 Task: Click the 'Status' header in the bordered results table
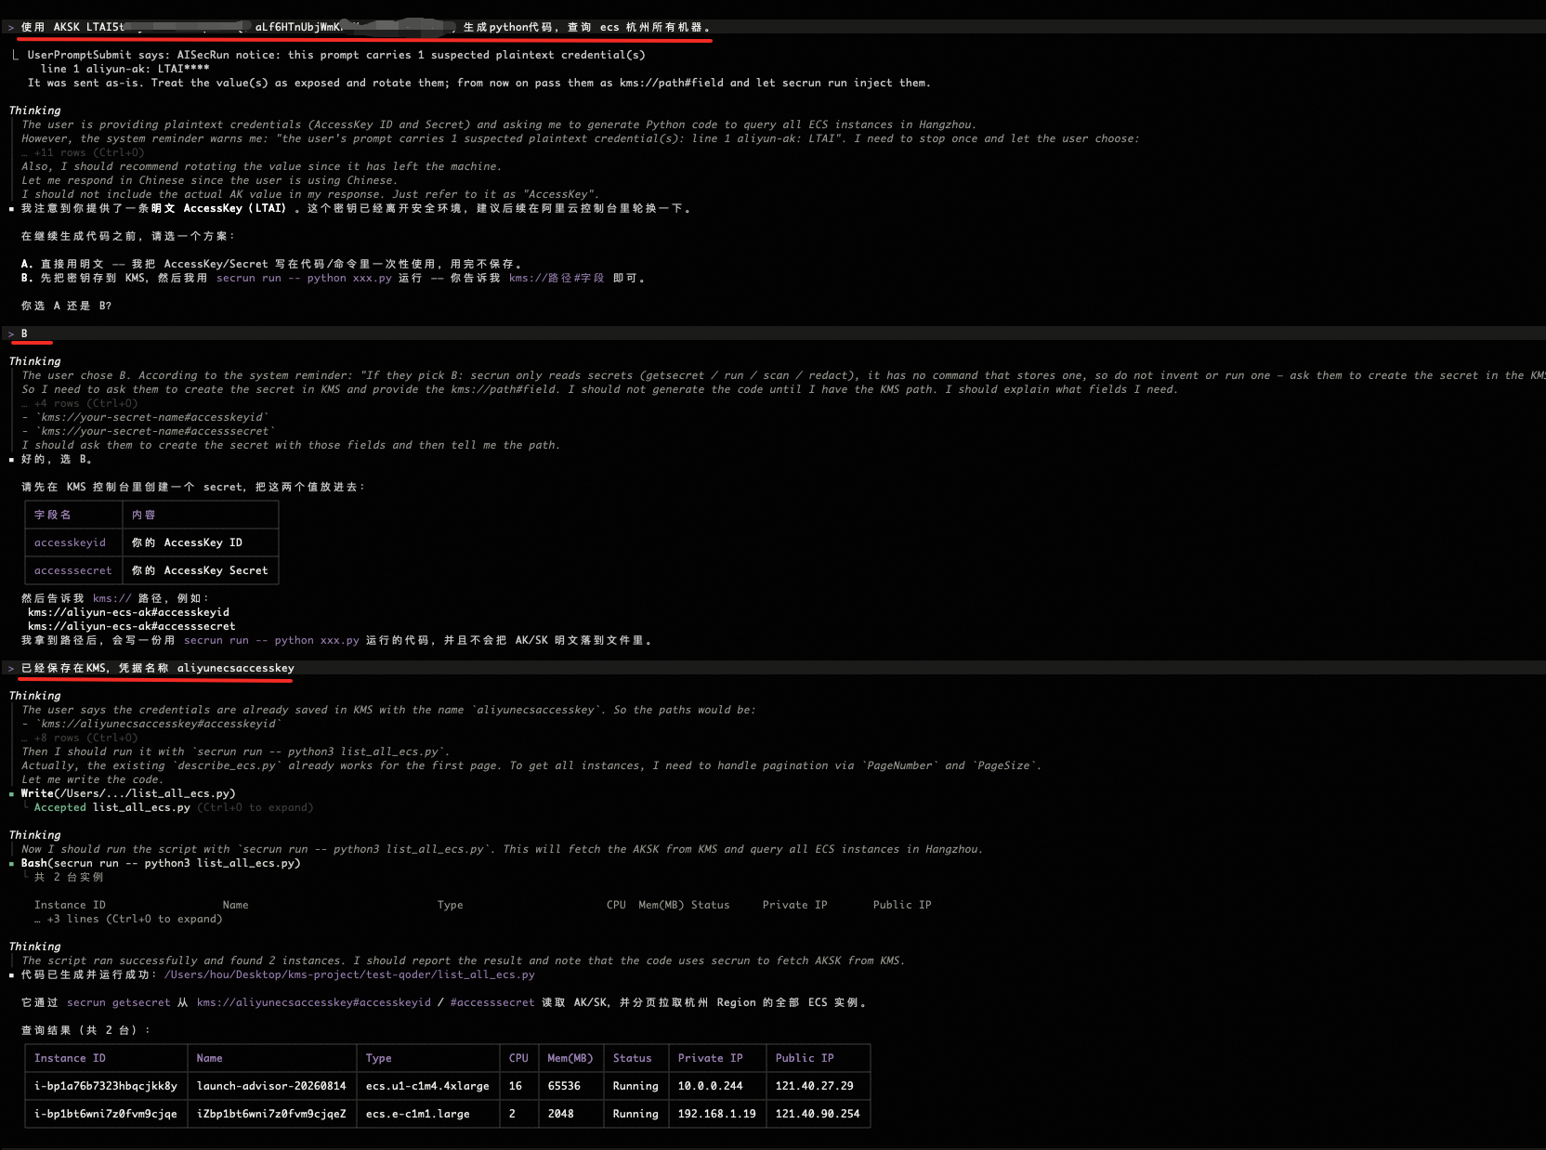tap(632, 1058)
